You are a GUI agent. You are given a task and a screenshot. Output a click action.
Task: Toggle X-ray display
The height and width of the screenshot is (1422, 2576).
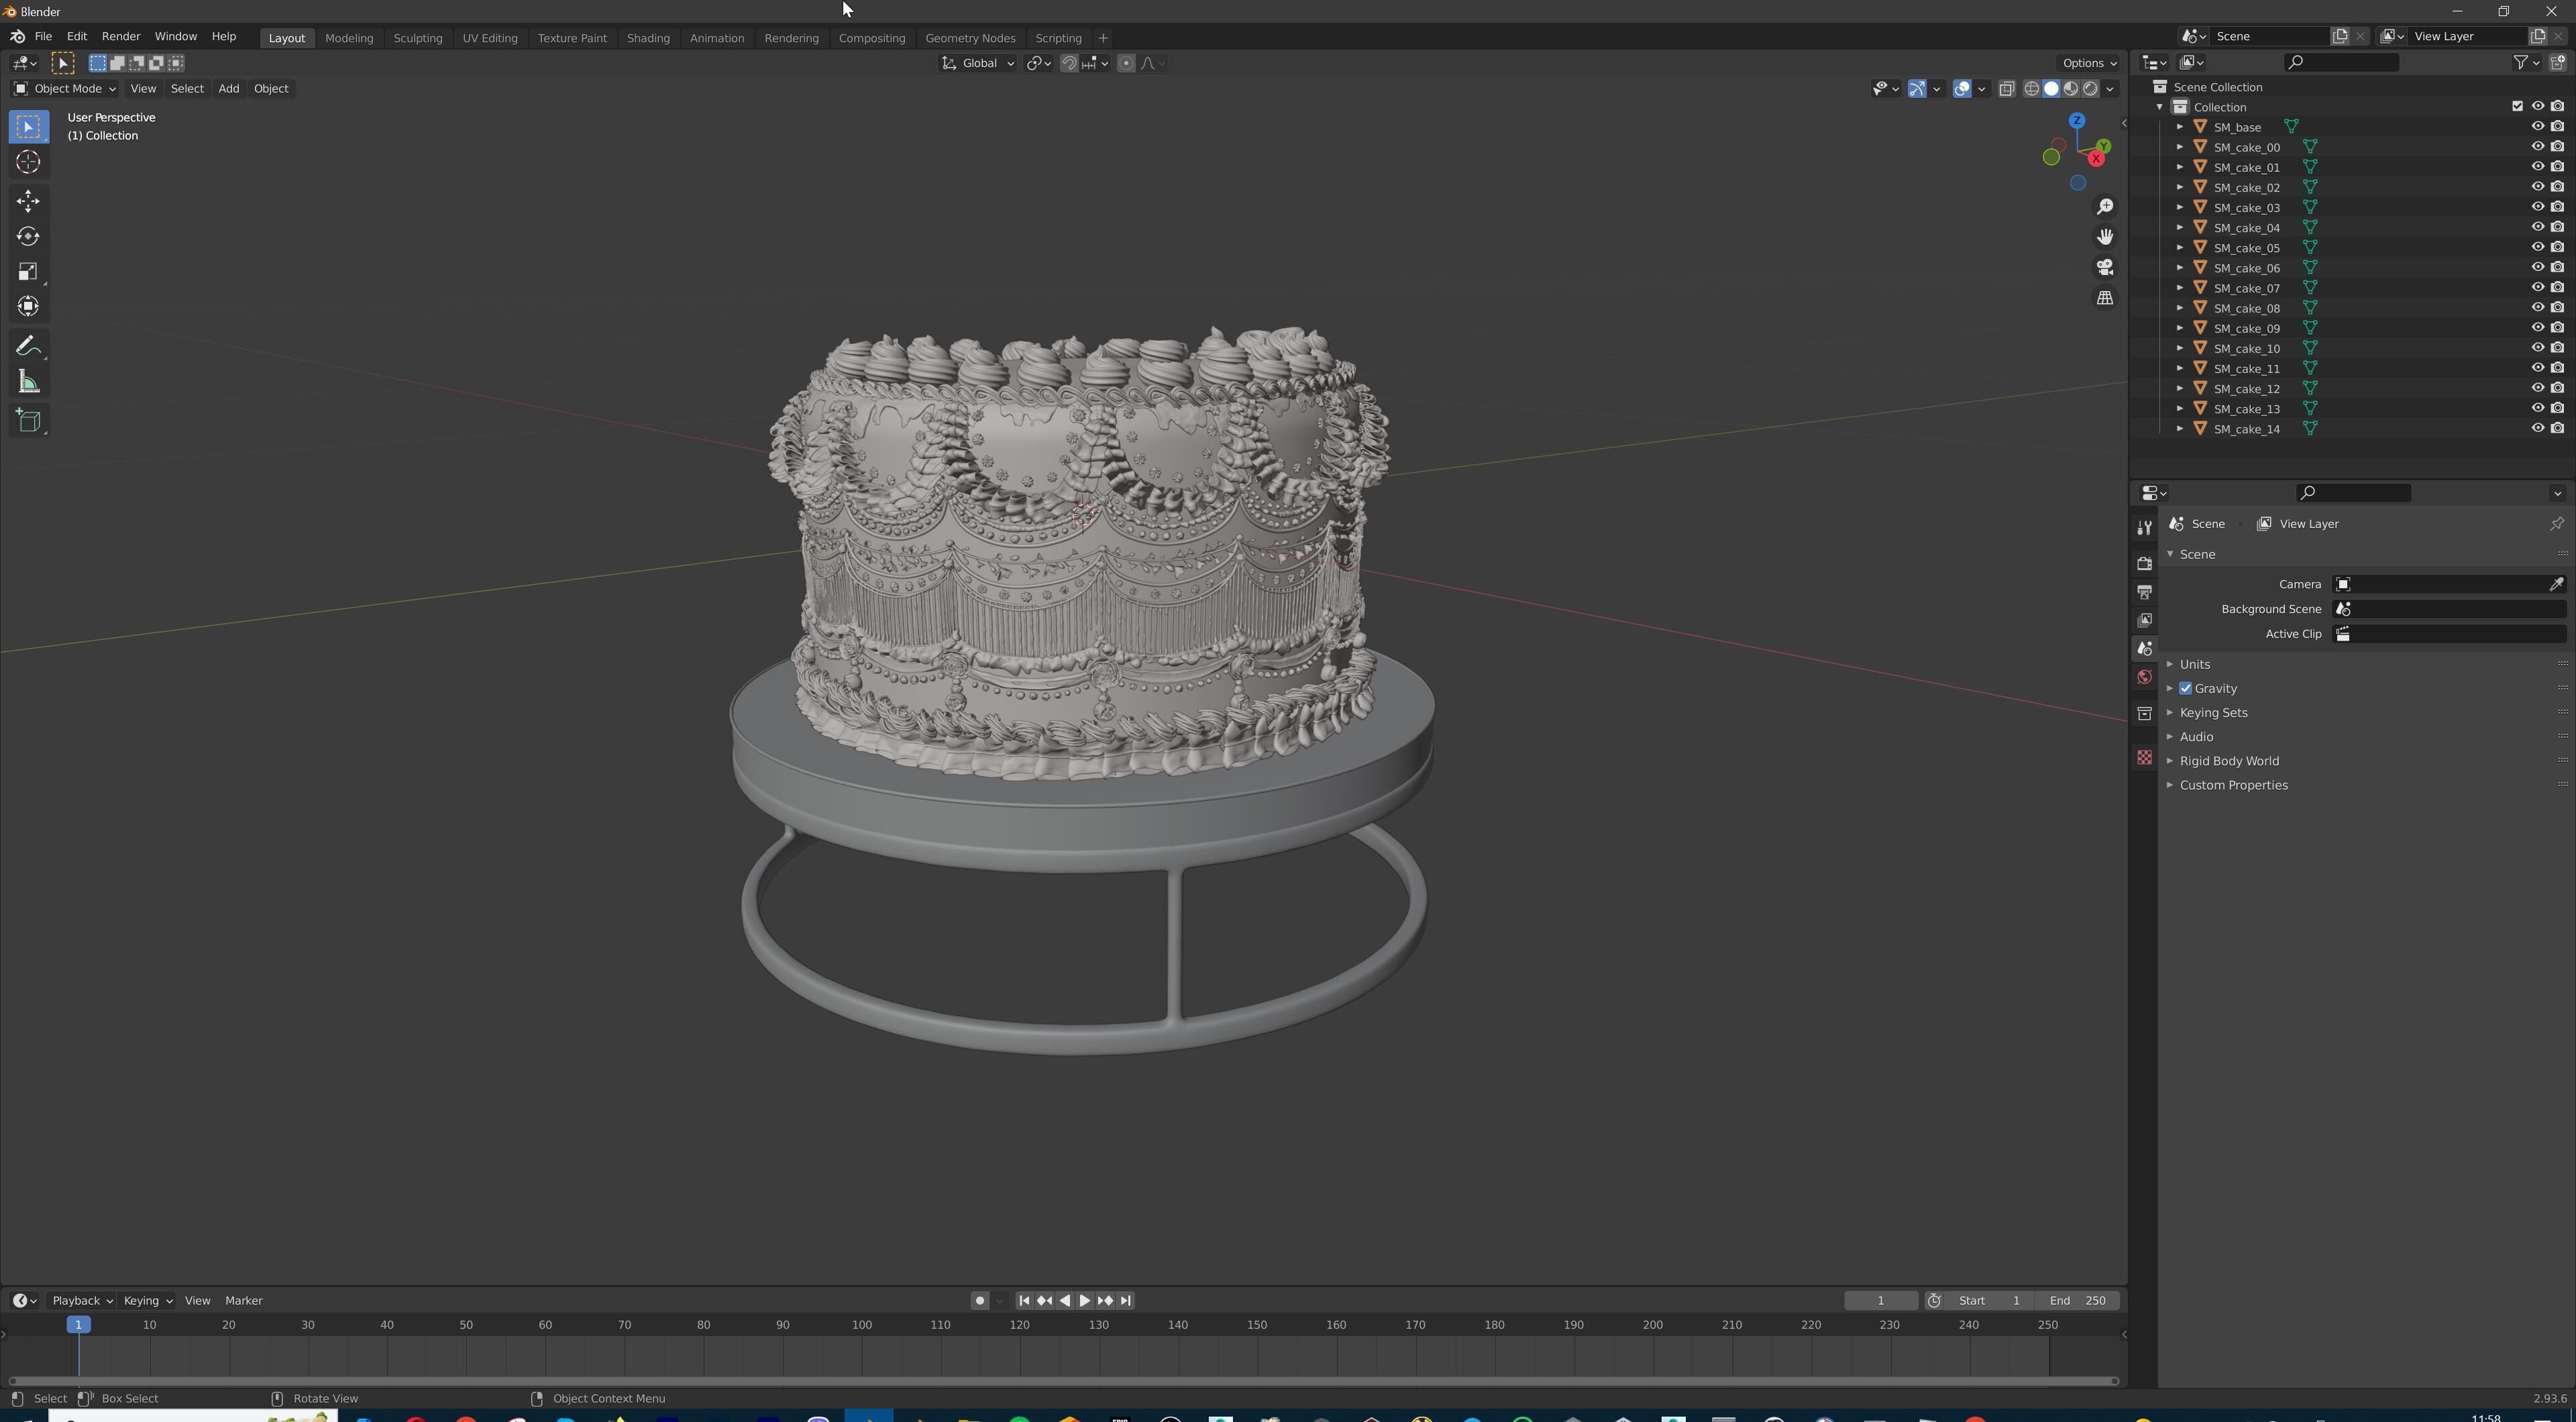tap(2006, 89)
